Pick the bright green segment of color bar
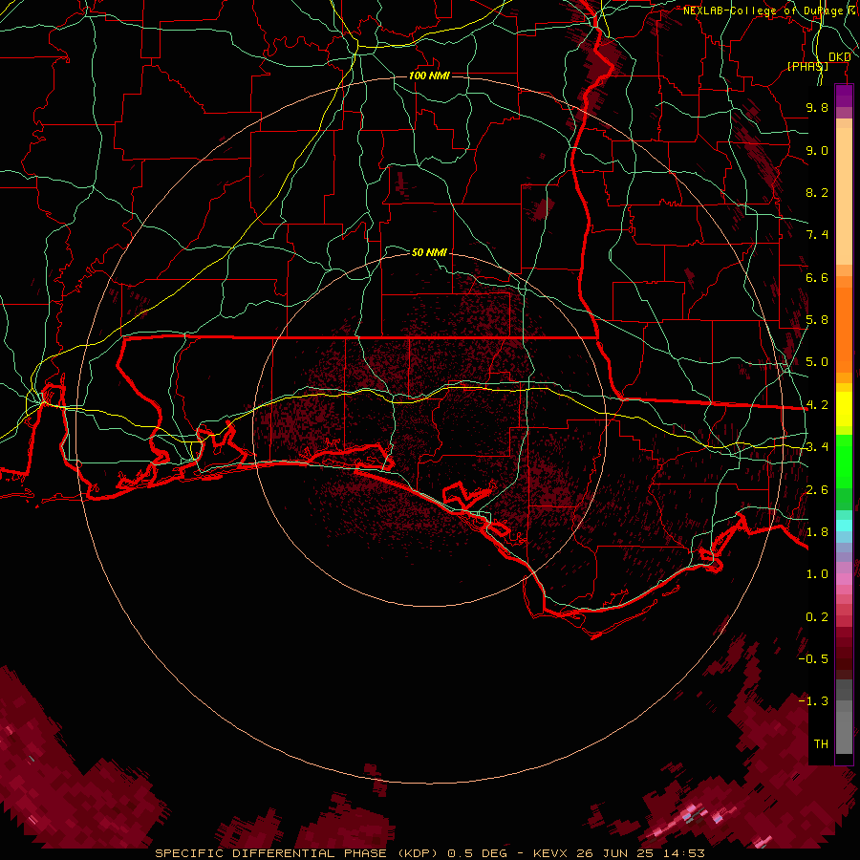This screenshot has height=860, width=860. point(844,461)
